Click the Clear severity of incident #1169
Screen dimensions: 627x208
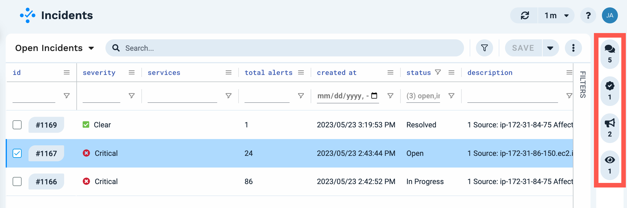pyautogui.click(x=97, y=125)
